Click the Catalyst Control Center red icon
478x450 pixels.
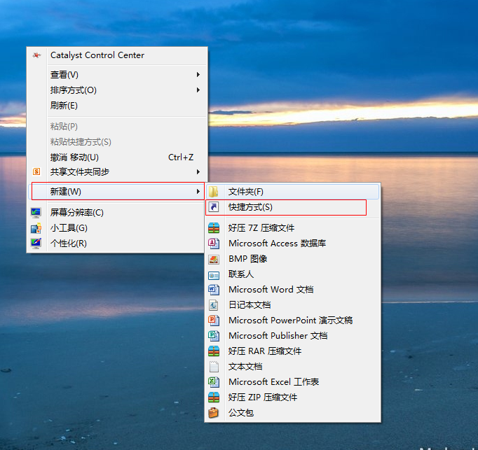click(x=36, y=55)
